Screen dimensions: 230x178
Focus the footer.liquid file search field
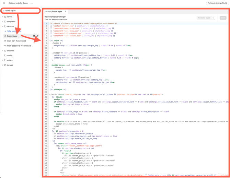(x=21, y=11)
